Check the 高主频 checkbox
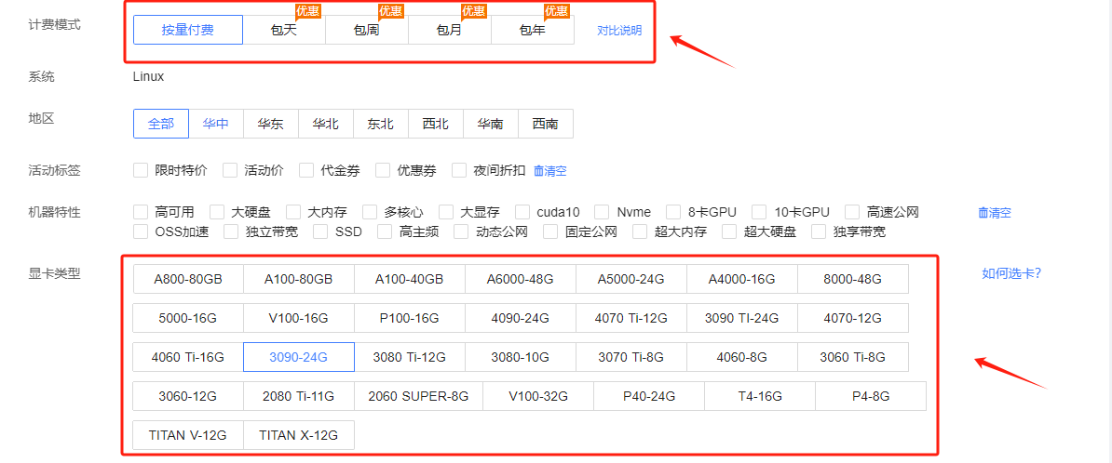1112x463 pixels. (x=385, y=231)
